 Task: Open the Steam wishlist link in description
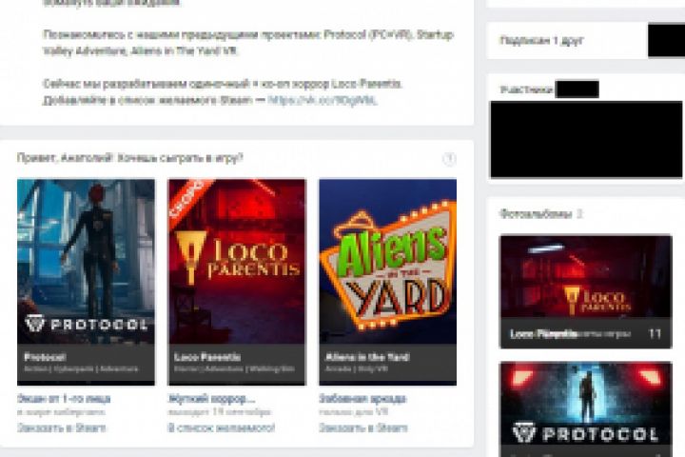point(322,100)
